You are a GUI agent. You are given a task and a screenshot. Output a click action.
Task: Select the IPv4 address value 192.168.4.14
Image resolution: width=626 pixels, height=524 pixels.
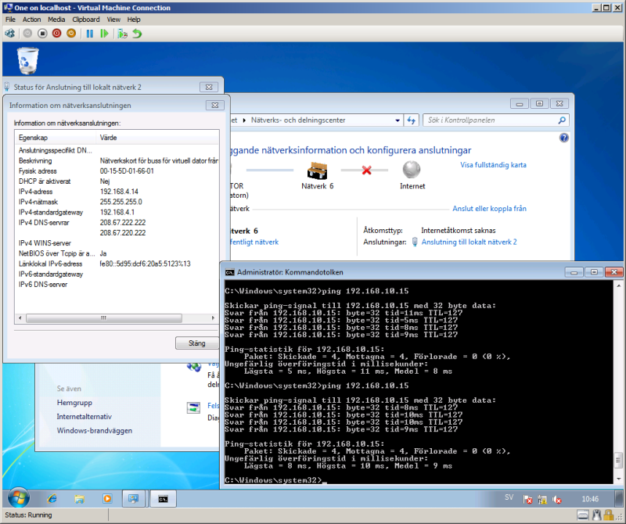(119, 192)
